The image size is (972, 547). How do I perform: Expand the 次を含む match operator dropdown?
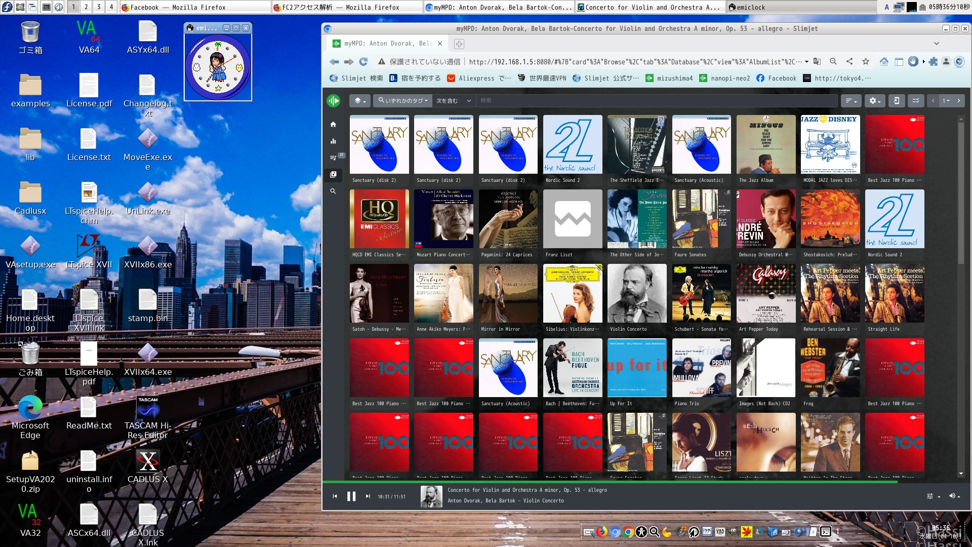point(454,101)
